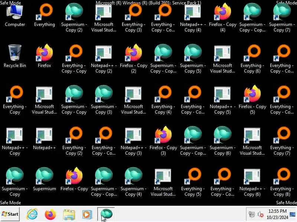Open the taskbar clock showing 12:55 PM
The image size is (297, 222).
point(277,214)
